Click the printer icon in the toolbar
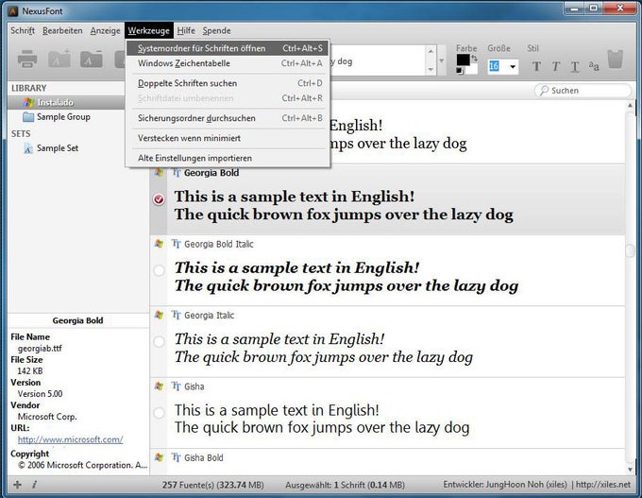Screen dimensions: 642x498 (27, 60)
